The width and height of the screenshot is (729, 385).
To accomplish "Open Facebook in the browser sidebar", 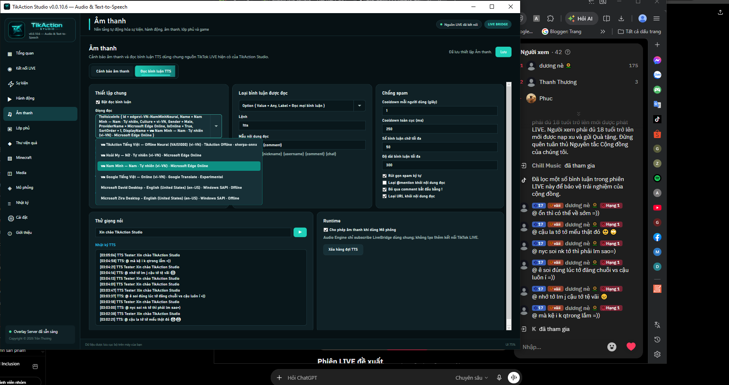I will [x=657, y=237].
